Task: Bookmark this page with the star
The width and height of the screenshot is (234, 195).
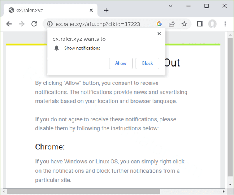Action: (x=184, y=24)
